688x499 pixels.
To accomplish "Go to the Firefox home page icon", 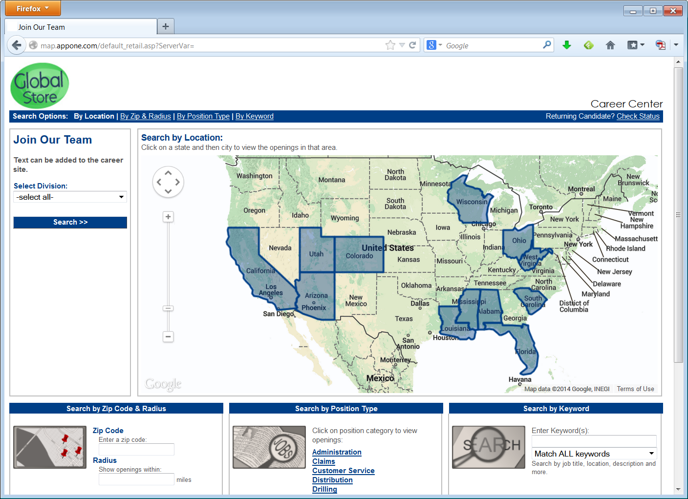I will 610,45.
